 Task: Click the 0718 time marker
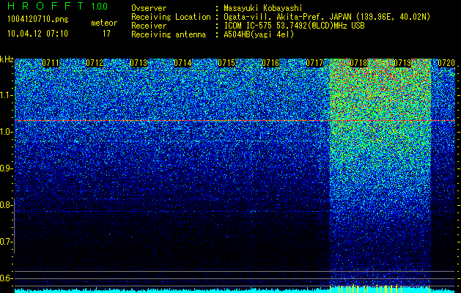tap(358, 63)
